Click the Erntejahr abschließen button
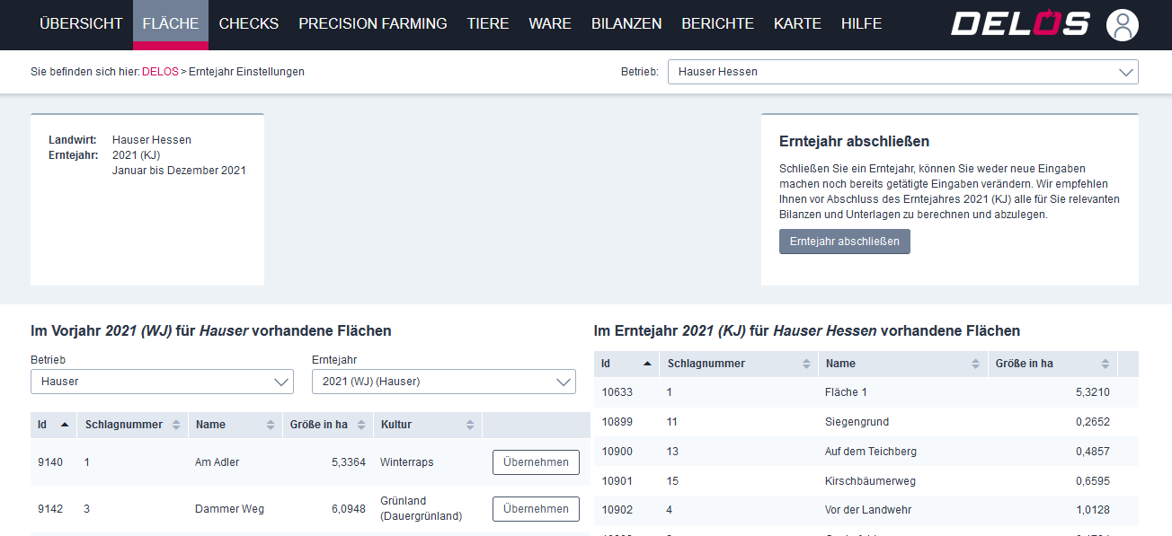Image resolution: width=1172 pixels, height=536 pixels. click(845, 242)
